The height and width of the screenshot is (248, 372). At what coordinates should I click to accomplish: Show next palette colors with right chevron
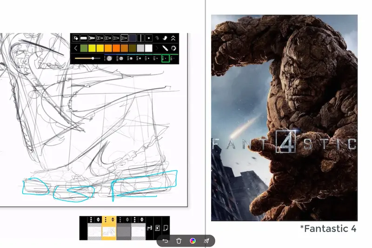157,48
